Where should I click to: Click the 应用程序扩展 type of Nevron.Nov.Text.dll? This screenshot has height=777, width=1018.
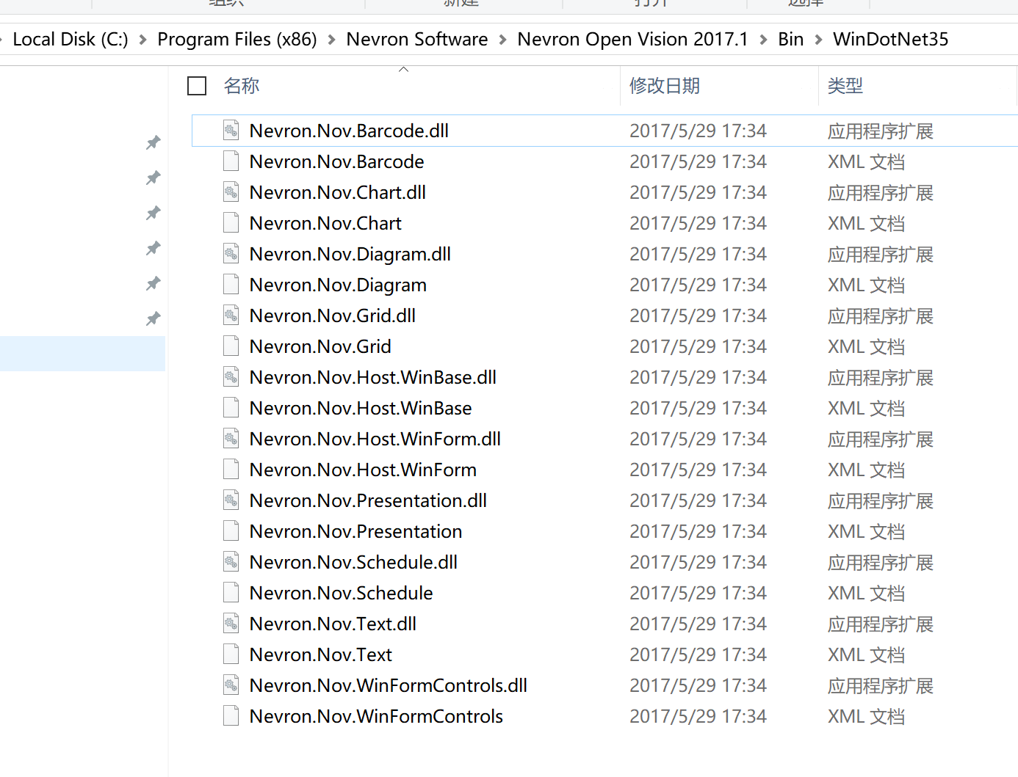coord(881,624)
